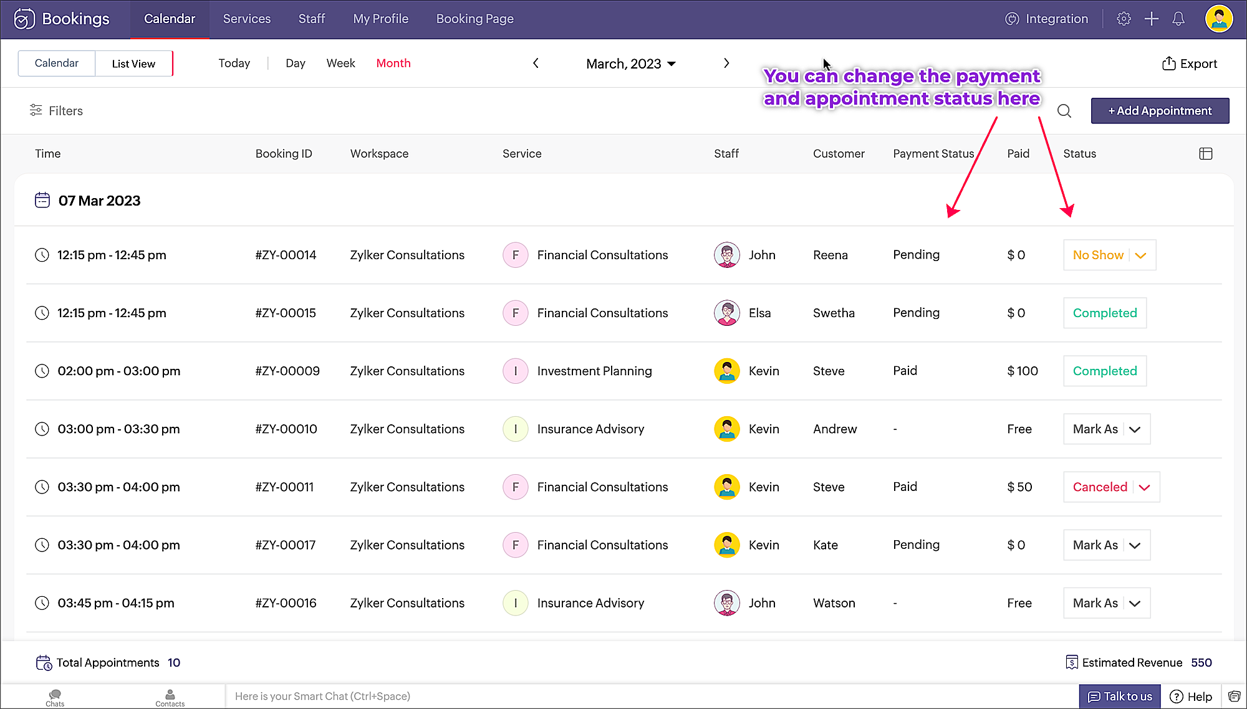Open the Chats icon in bottom bar
The height and width of the screenshot is (709, 1247).
(x=55, y=697)
